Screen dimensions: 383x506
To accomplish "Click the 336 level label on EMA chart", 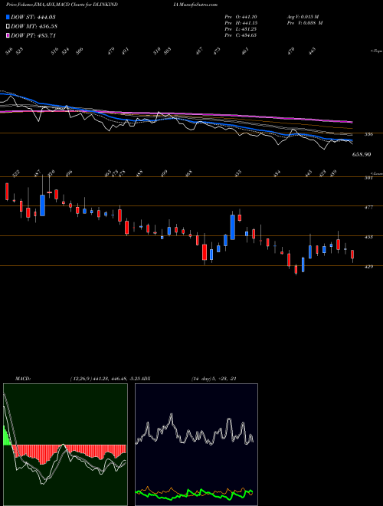I will click(x=368, y=134).
